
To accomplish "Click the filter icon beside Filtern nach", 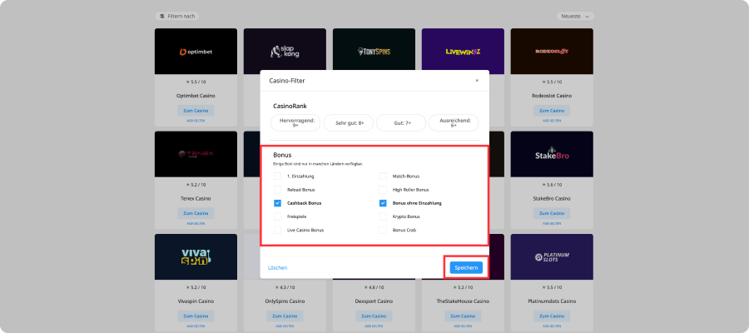I will [x=161, y=16].
